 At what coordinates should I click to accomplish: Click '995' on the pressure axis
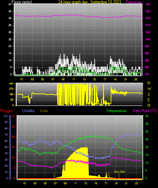click(x=147, y=46)
